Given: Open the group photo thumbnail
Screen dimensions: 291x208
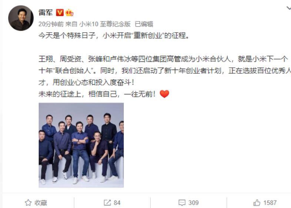Looking at the screenshot, I should click(x=81, y=145).
